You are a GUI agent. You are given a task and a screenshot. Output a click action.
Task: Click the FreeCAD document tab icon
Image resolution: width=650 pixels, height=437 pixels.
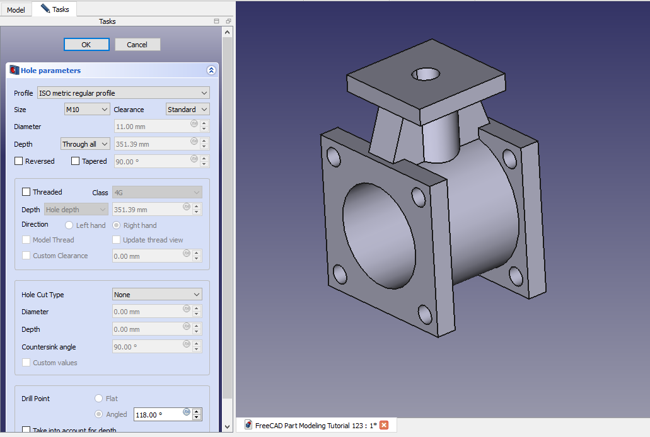coord(248,425)
